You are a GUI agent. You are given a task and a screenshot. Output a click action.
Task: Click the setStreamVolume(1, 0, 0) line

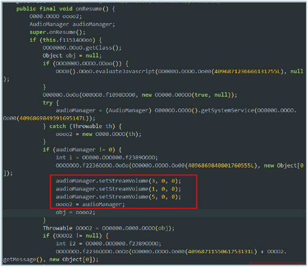(118, 188)
